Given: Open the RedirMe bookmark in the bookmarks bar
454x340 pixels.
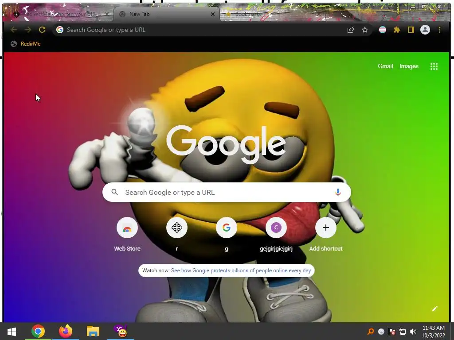Looking at the screenshot, I should click(x=26, y=44).
